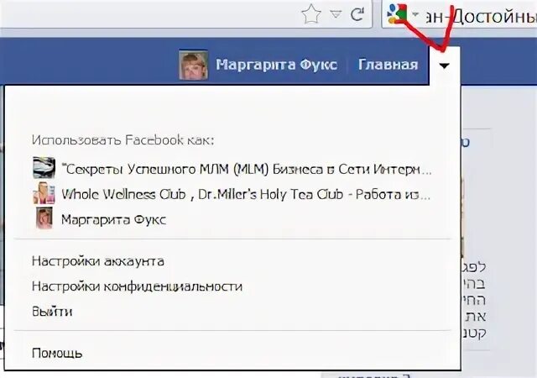Use Facebook as Секреты Успешного МЛМ page
Screen dimensions: 537x378
tap(247, 169)
